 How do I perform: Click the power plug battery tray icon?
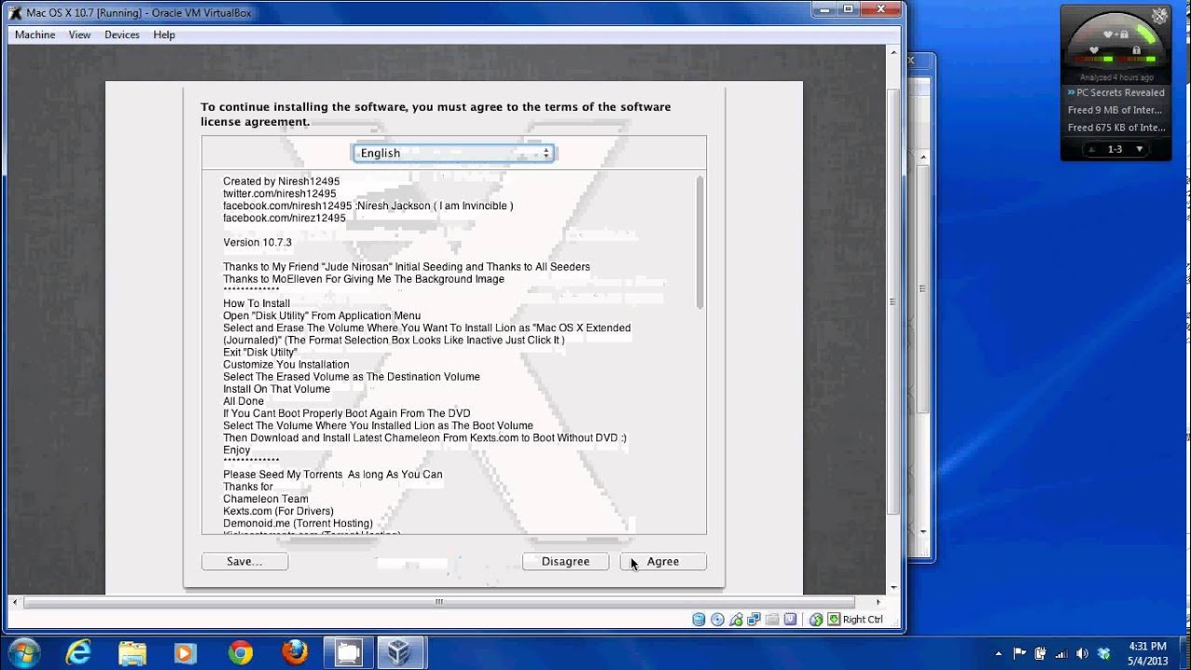point(1040,653)
